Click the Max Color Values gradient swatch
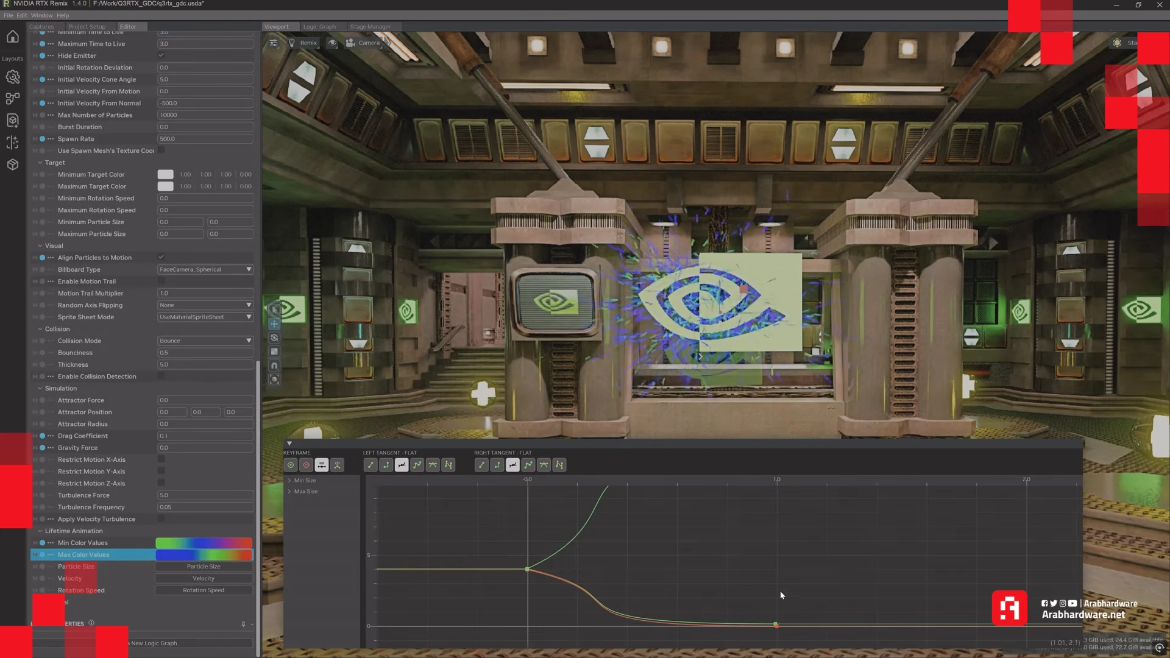This screenshot has height=658, width=1170. pos(204,554)
